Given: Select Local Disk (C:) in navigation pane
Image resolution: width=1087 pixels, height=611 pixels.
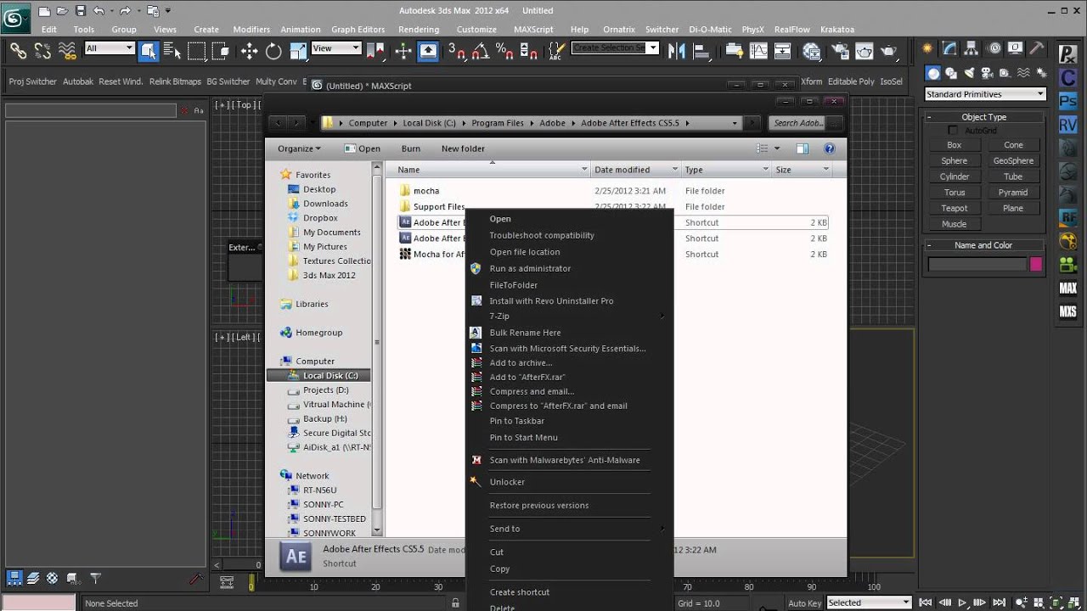Looking at the screenshot, I should pos(319,375).
